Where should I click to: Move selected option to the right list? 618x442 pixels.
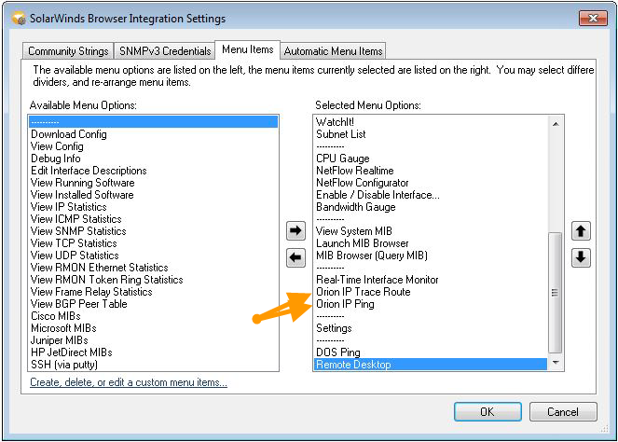pos(295,230)
